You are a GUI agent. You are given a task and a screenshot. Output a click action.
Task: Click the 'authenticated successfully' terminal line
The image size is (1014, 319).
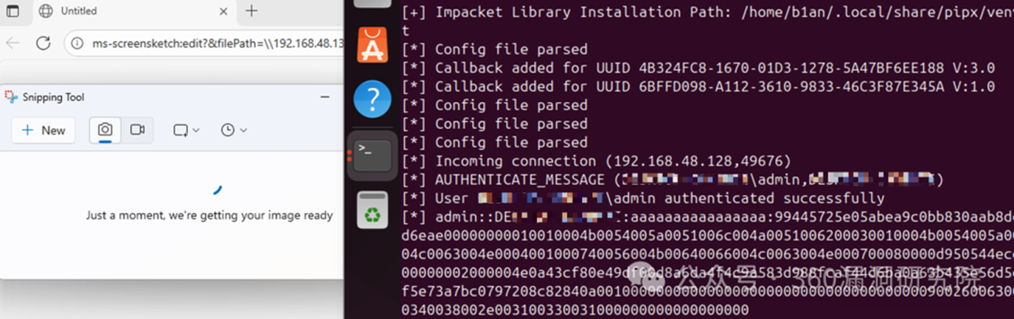(659, 198)
